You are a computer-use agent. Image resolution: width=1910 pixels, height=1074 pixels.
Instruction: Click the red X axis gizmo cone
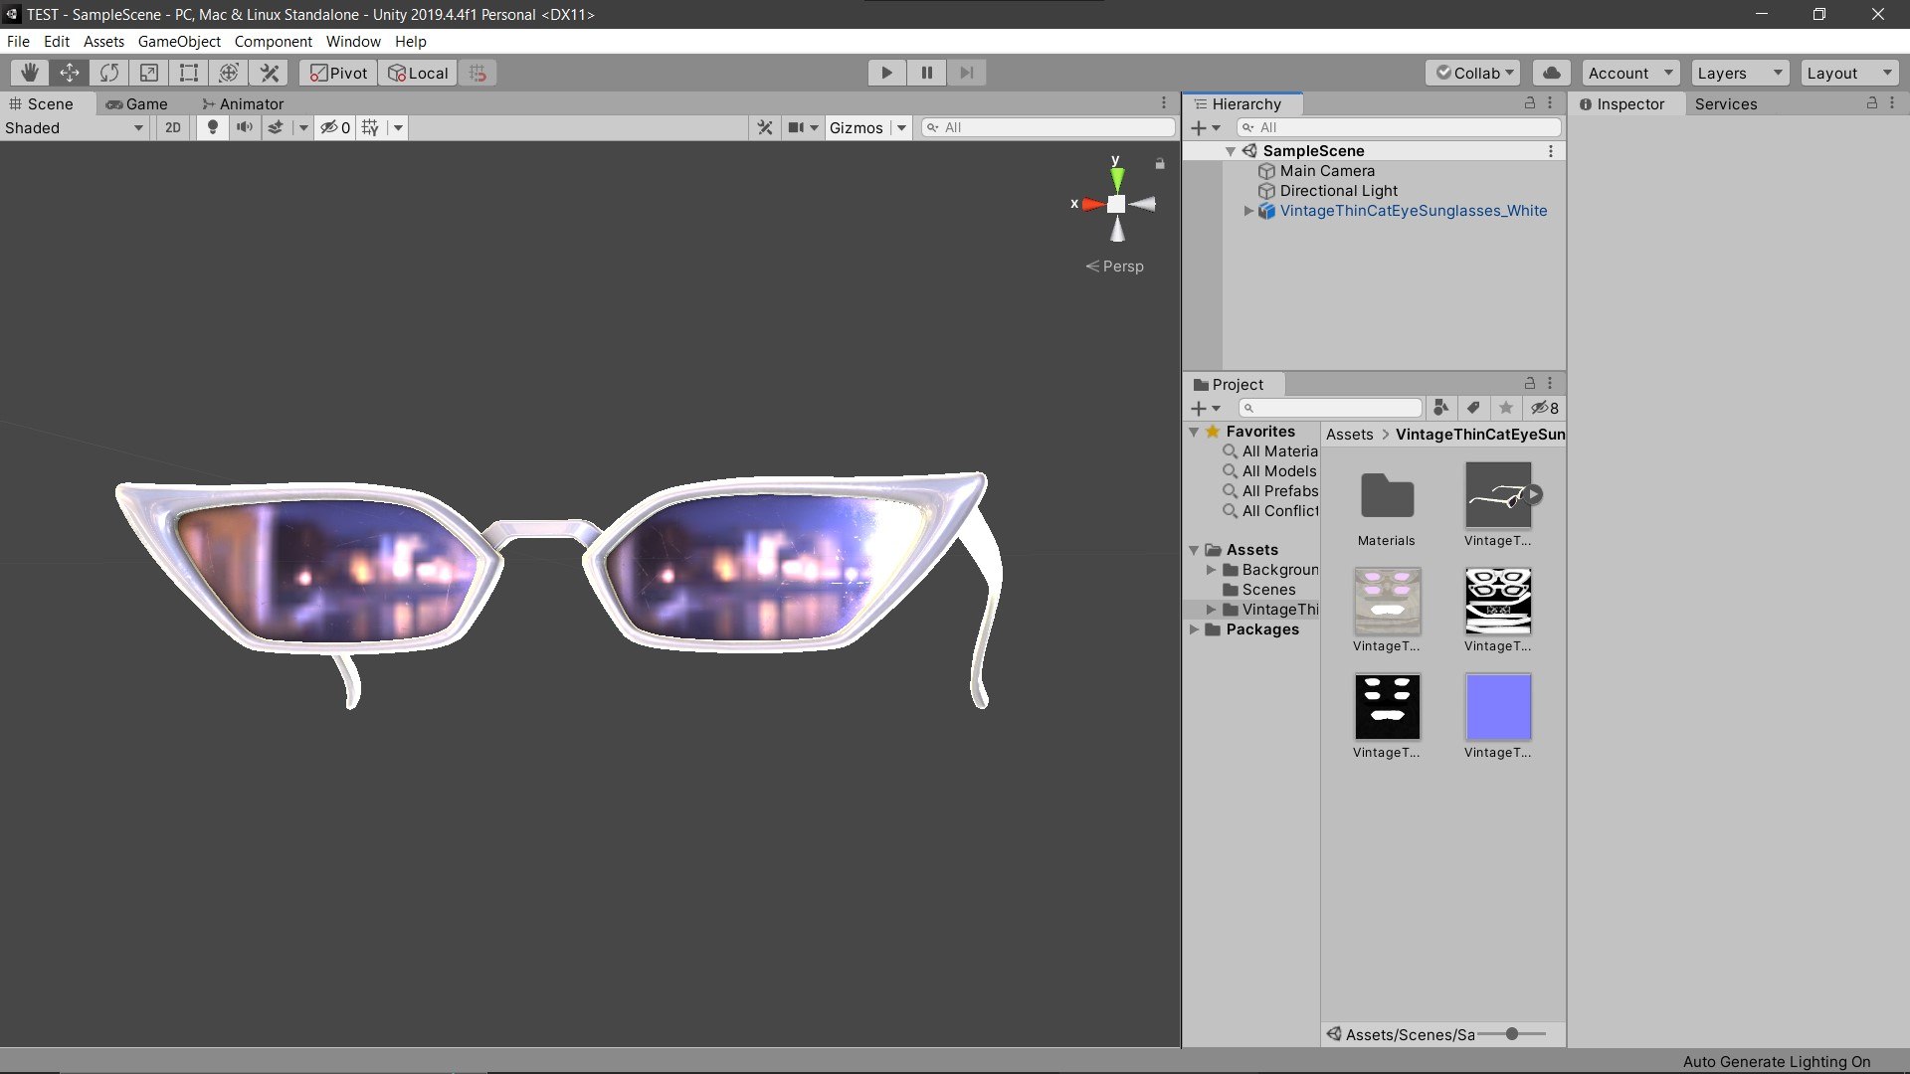point(1093,204)
